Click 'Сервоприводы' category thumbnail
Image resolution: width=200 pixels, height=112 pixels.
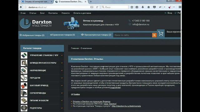24,93
